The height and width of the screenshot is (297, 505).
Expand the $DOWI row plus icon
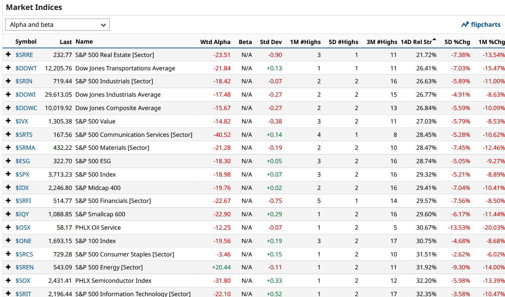8,95
